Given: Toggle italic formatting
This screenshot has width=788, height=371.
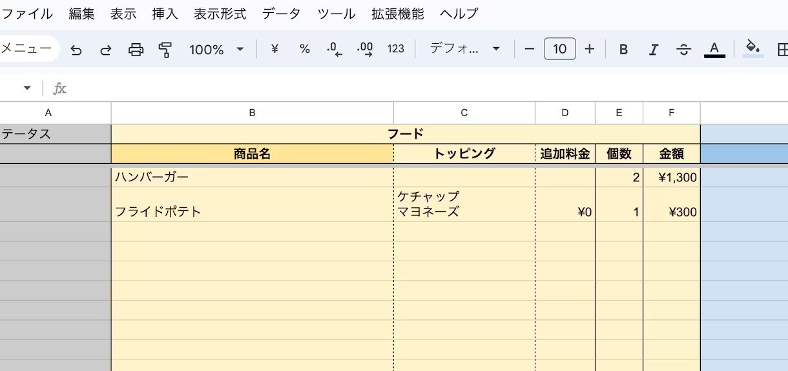Looking at the screenshot, I should click(654, 50).
